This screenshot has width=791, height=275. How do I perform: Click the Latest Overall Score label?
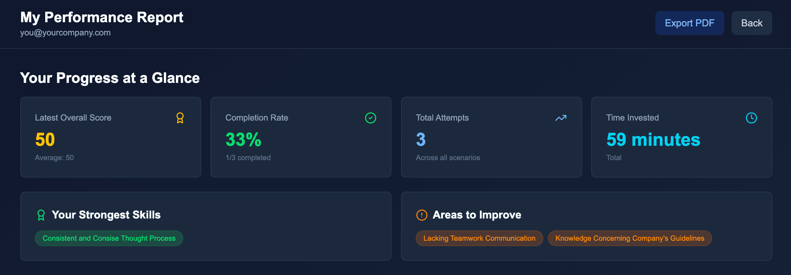[x=73, y=118]
